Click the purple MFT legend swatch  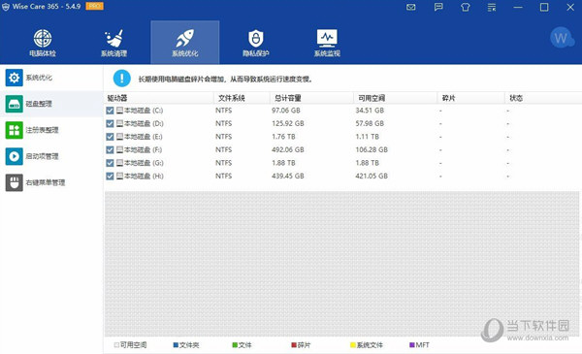412,345
